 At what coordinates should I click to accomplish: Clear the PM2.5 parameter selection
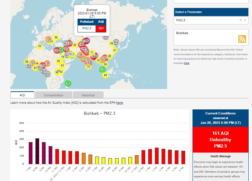click(x=240, y=20)
